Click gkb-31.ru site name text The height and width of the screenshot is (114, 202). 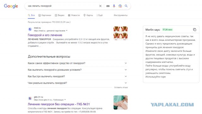(x=39, y=97)
